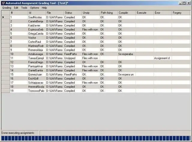Maximize the grading tool window

pyautogui.click(x=184, y=3)
